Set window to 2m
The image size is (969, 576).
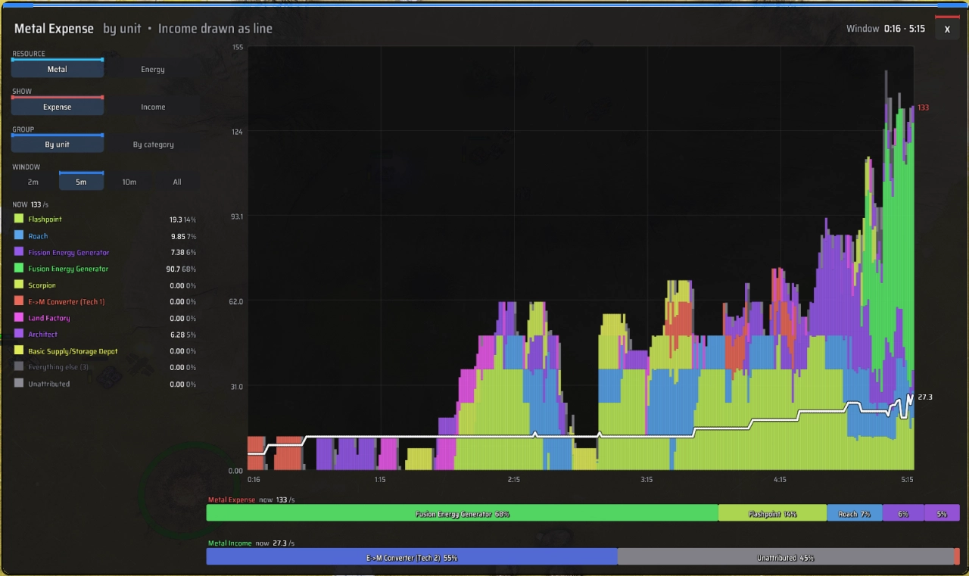(x=33, y=182)
